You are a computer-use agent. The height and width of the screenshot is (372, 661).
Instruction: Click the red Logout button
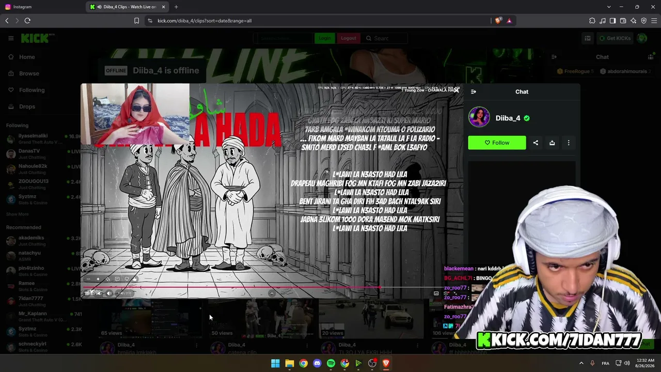click(x=349, y=38)
